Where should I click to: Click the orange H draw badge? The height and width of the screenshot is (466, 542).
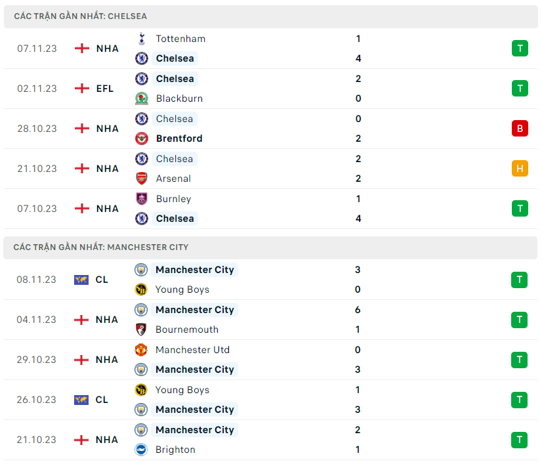[x=520, y=169]
